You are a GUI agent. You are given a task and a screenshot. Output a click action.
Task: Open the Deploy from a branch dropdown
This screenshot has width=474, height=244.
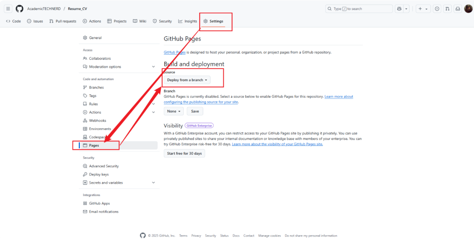coord(187,80)
